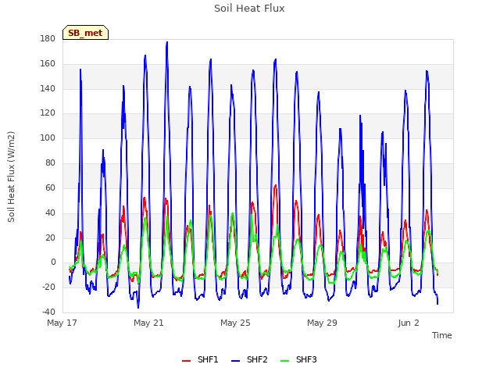Click the May 17 axis tick label
Viewport: 500px width, 375px height.
(62, 323)
